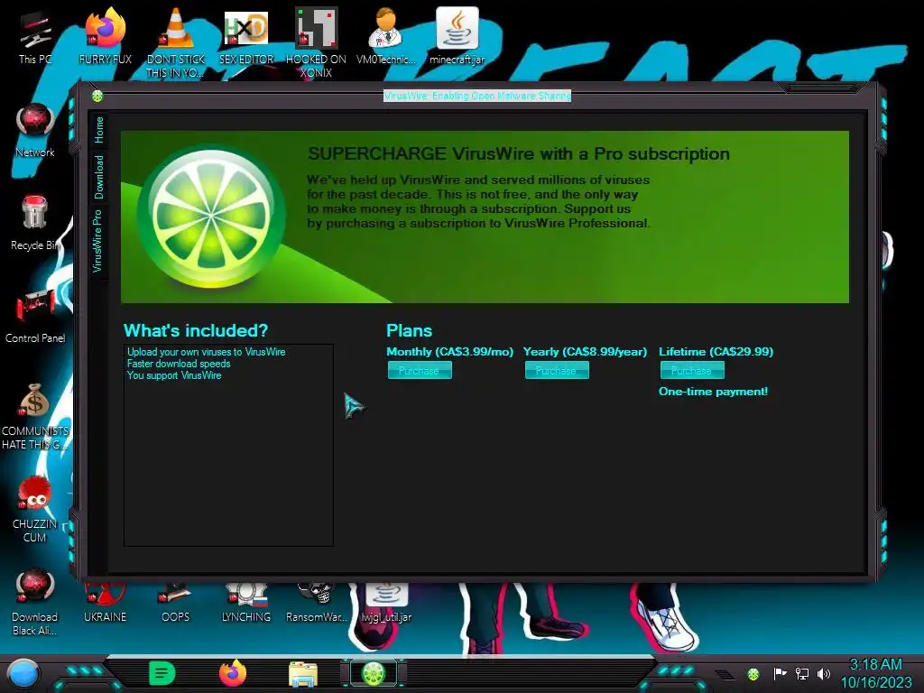Open the taskbar clock showing 3:18 AM
This screenshot has width=924, height=693.
pyautogui.click(x=875, y=673)
